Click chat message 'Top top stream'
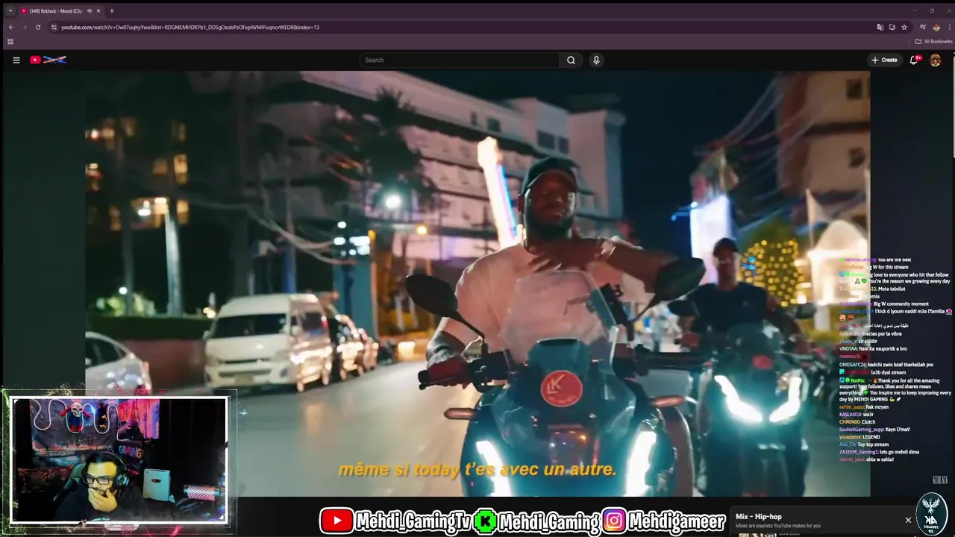 (x=873, y=445)
